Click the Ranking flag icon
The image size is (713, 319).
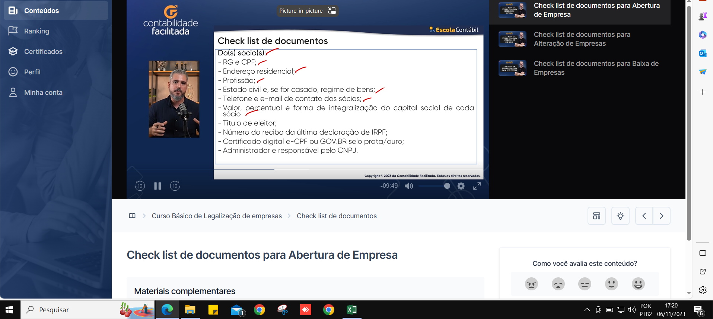pos(13,31)
